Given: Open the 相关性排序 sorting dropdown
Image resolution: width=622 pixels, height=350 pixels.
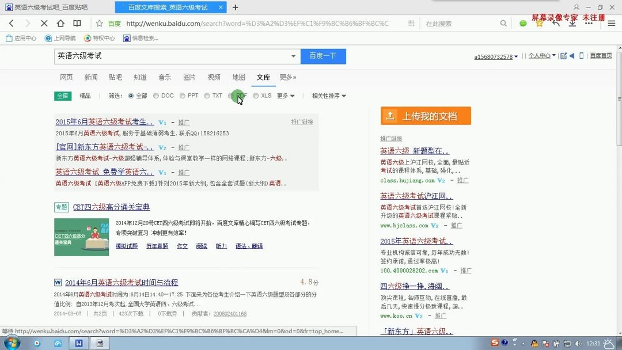Looking at the screenshot, I should pos(327,96).
